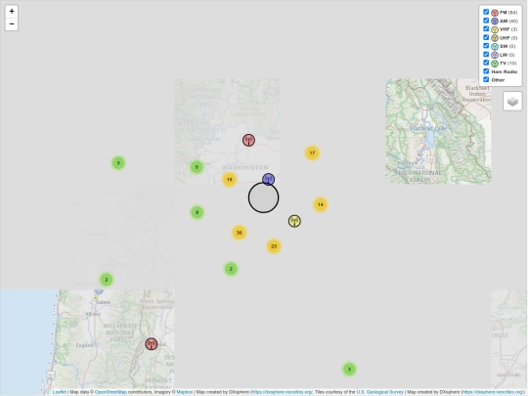
Task: Click the green TV legend icon
Action: (495, 64)
